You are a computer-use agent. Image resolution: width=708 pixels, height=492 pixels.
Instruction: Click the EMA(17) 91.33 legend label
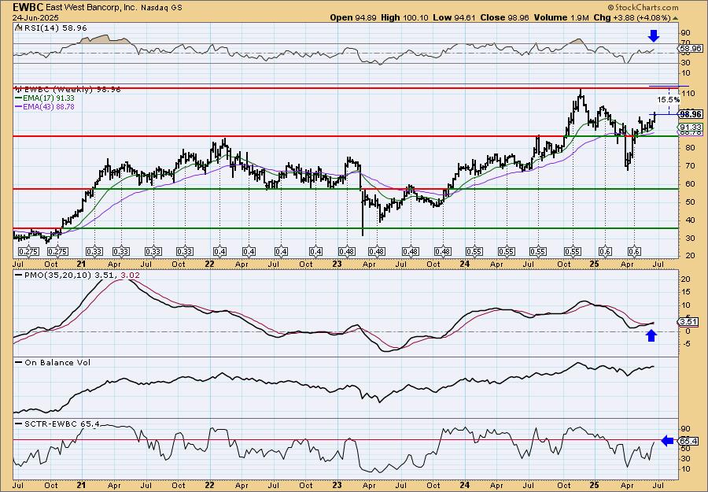[49, 98]
